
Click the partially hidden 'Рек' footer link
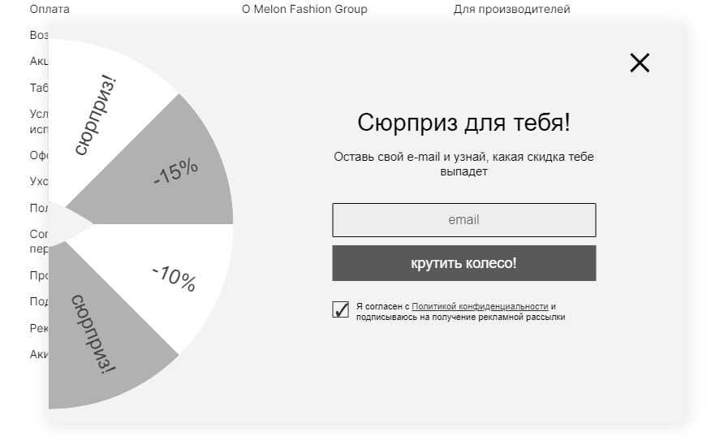tap(39, 328)
